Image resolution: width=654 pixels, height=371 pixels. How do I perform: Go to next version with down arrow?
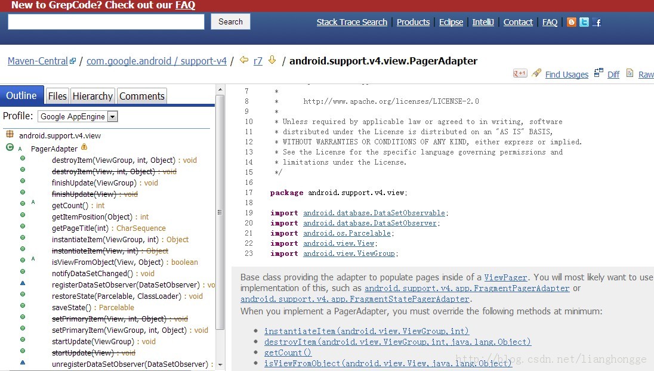(272, 60)
